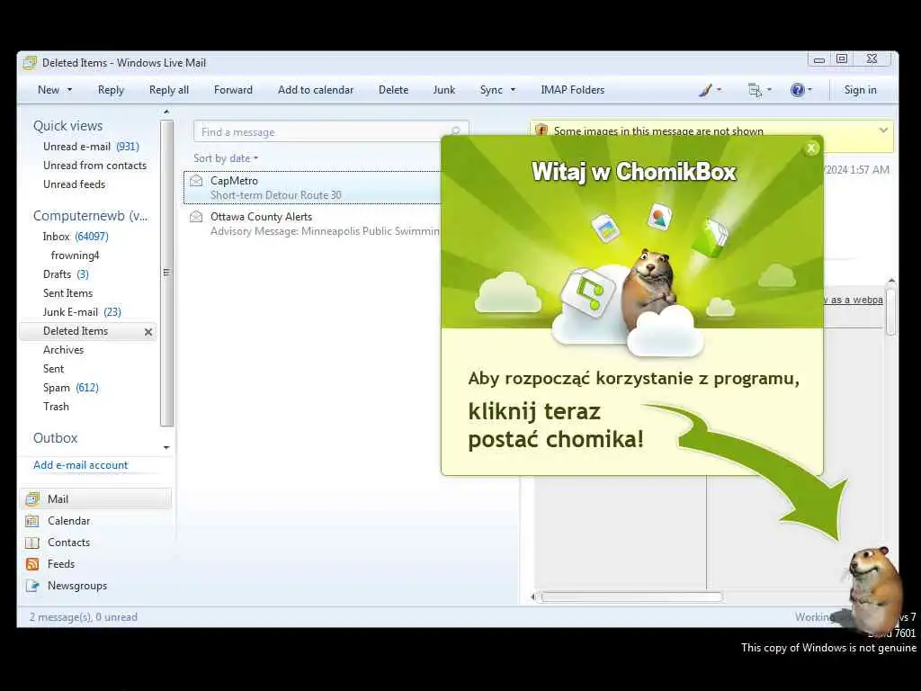Click IMAP Folders button

573,90
